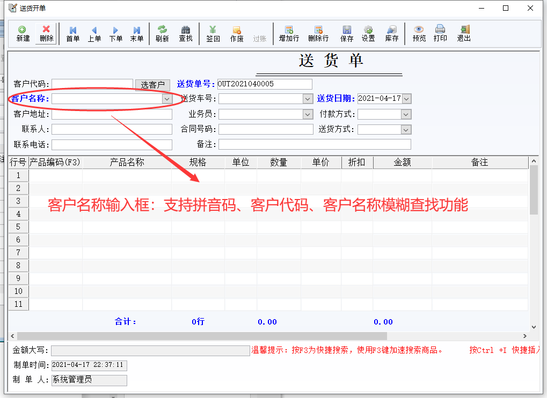Click the 签回 sign-back icon
Screen dimensions: 547x398
point(213,34)
